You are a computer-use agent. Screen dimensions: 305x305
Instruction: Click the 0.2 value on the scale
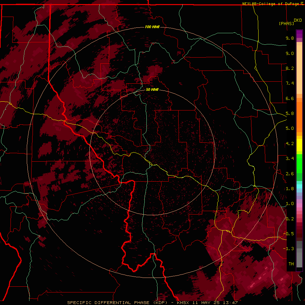[x=290, y=219]
